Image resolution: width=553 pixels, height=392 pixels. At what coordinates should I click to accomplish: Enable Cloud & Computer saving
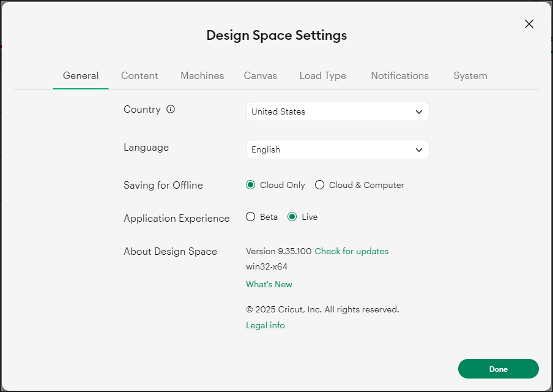[x=319, y=184]
